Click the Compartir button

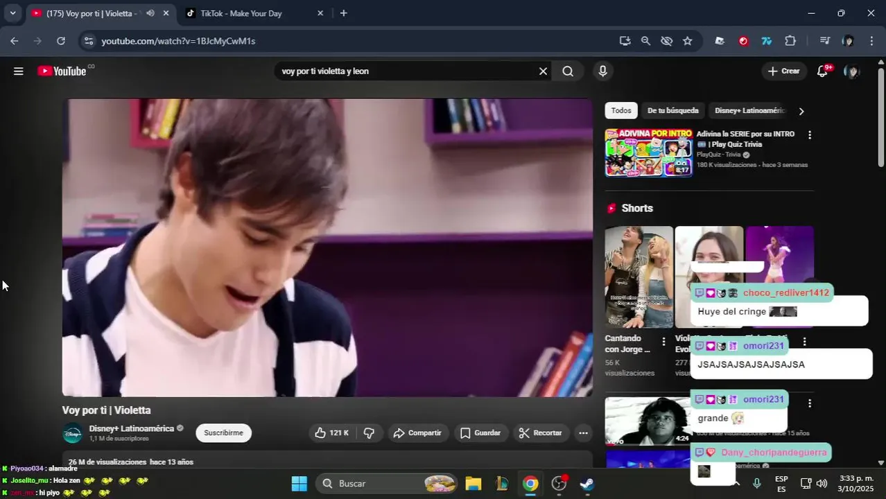pyautogui.click(x=417, y=433)
